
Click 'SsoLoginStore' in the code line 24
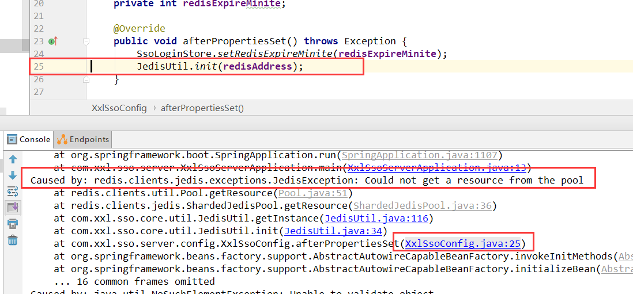pyautogui.click(x=174, y=54)
